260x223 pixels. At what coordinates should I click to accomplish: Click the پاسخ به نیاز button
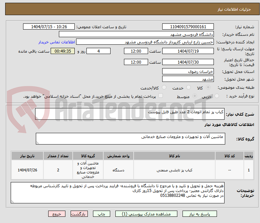click(199, 214)
